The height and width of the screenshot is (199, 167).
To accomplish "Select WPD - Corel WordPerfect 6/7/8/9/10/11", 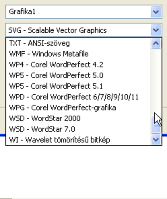I will pyautogui.click(x=78, y=97).
